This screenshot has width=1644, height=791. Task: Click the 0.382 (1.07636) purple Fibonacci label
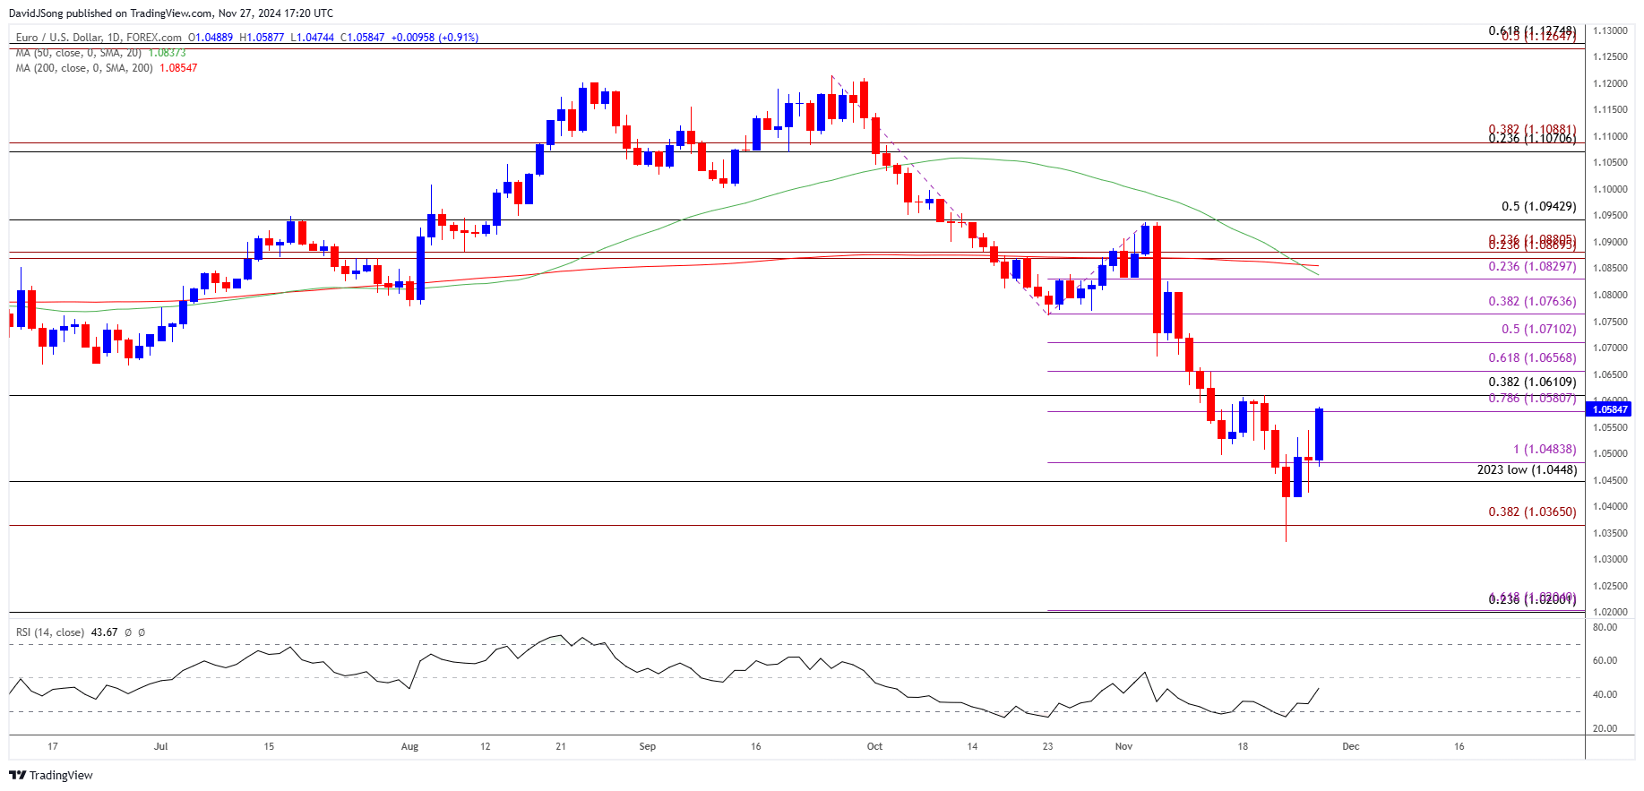[x=1532, y=301]
